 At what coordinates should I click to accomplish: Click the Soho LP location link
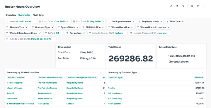pos(10,93)
